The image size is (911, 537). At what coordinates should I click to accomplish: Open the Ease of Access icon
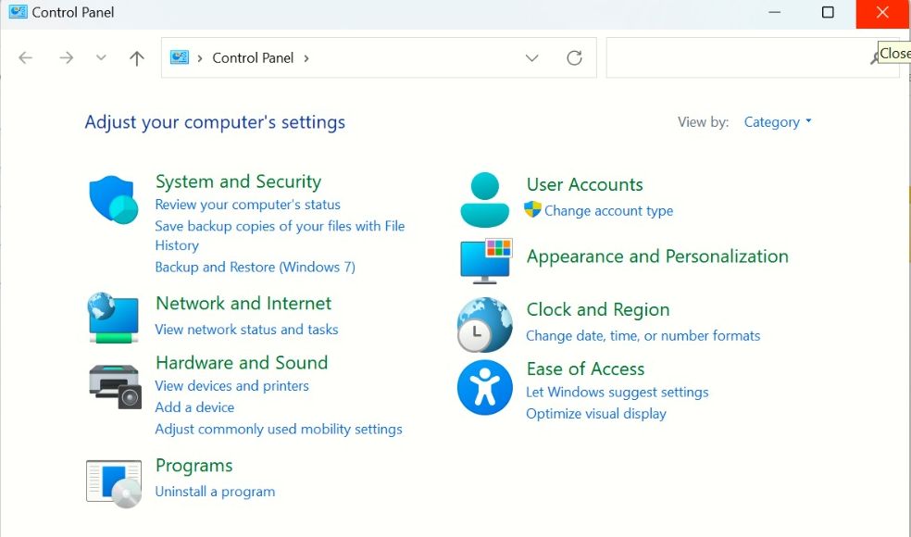coord(484,387)
